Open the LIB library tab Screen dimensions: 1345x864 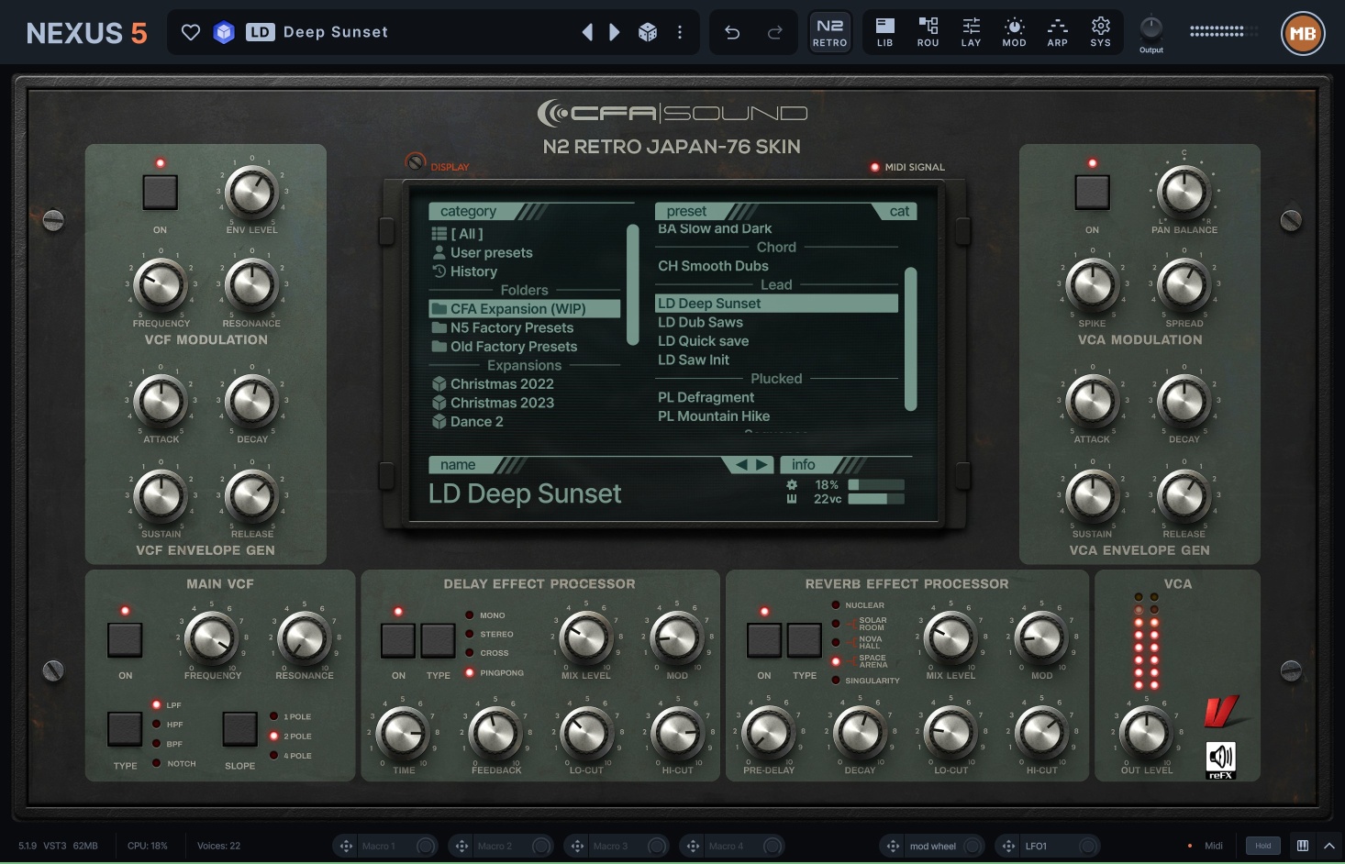tap(884, 32)
